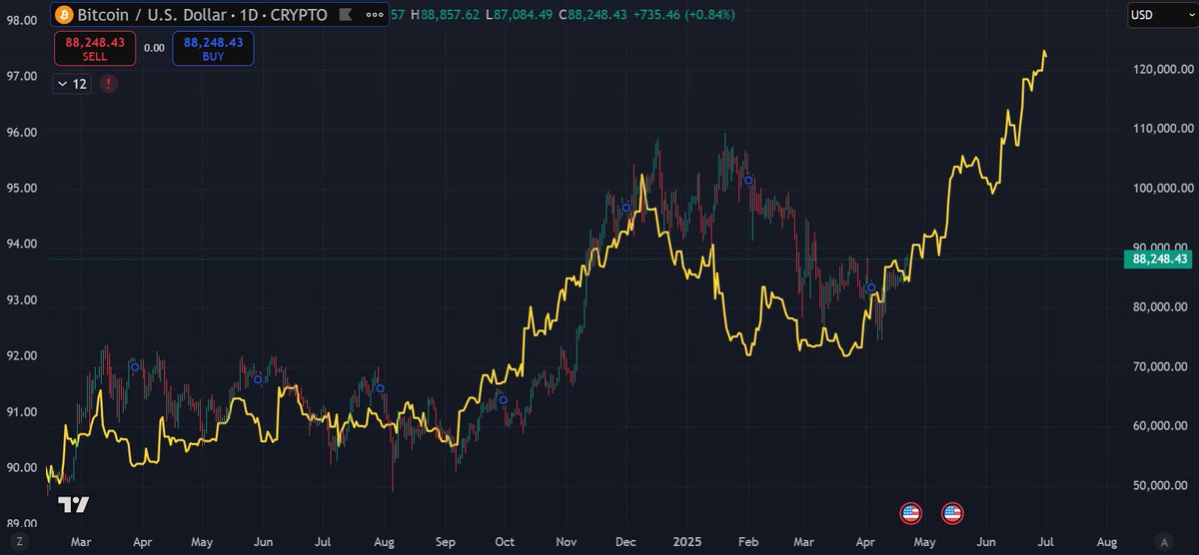
Task: Open the earlier US flag economic event icon
Action: click(910, 513)
